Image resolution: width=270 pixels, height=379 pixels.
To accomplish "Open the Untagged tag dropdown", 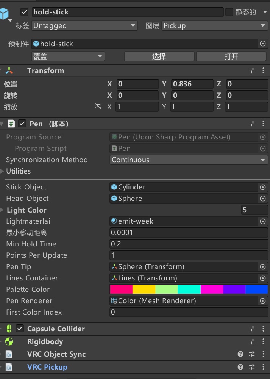I will pyautogui.click(x=85, y=26).
